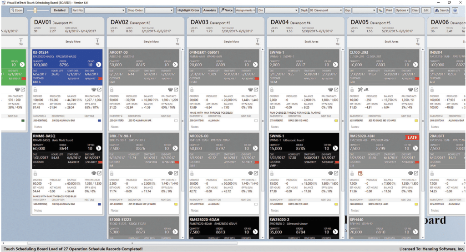
Task: Click the yellow material swatch on CL100-.393
Action: pyautogui.click(x=416, y=121)
